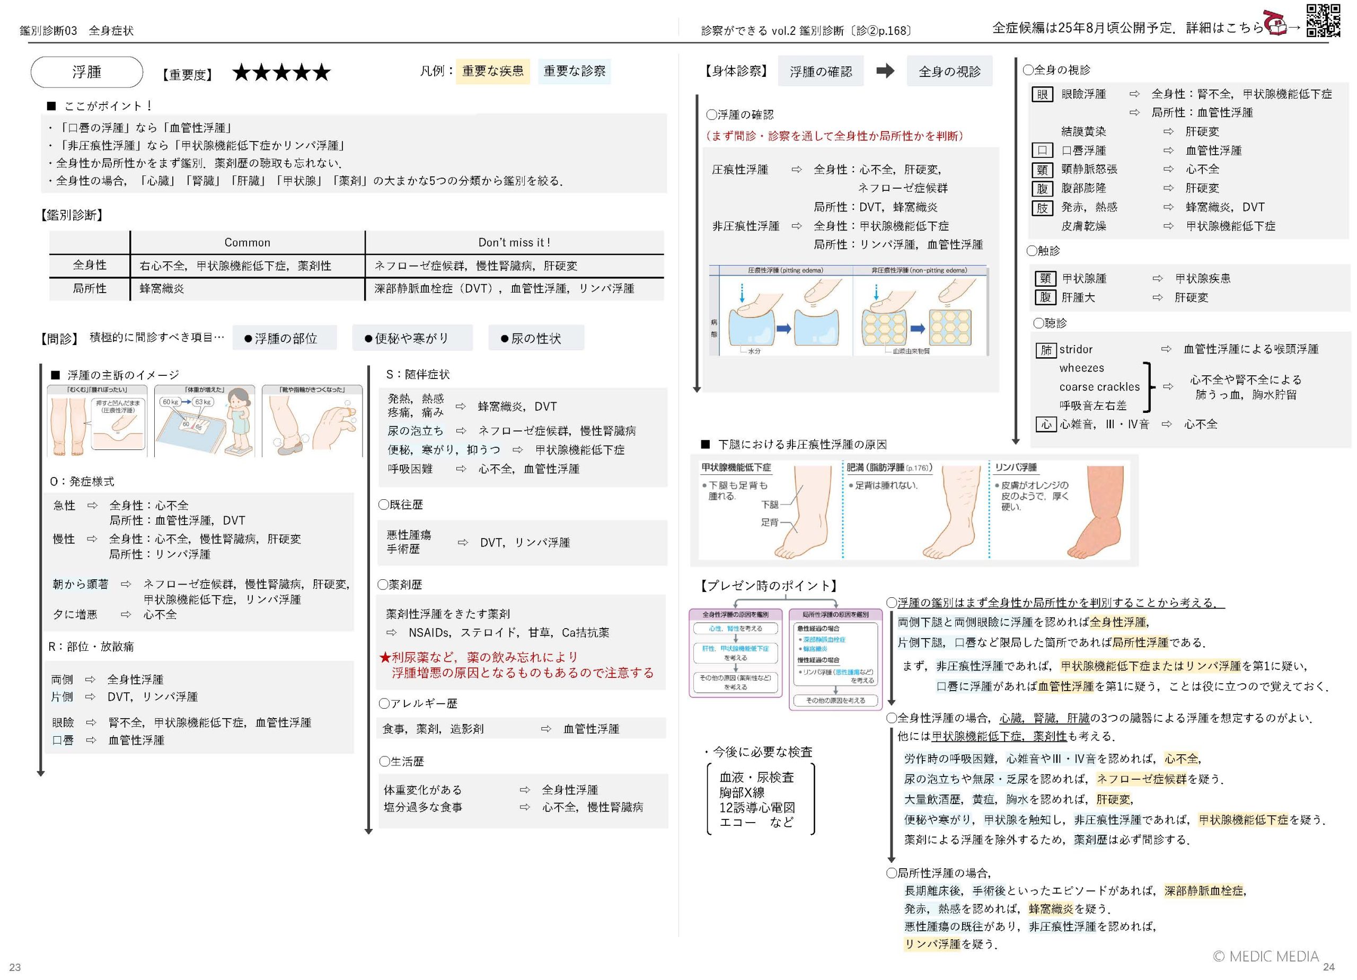Screen dimensions: 1357x980
Task: Click the yellow 重要な疾患 legend swatch
Action: click(492, 71)
